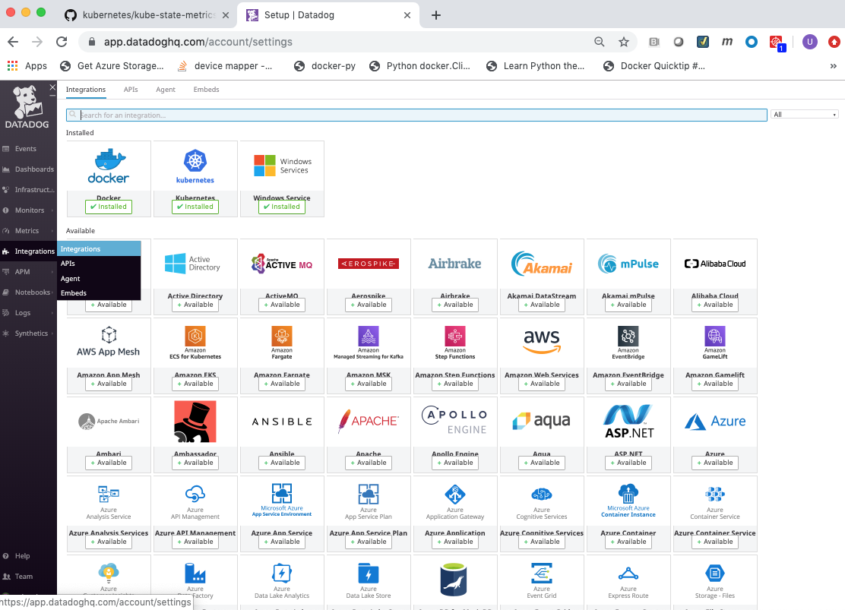
Task: Select the ActiveMQ integration logo
Action: (282, 264)
